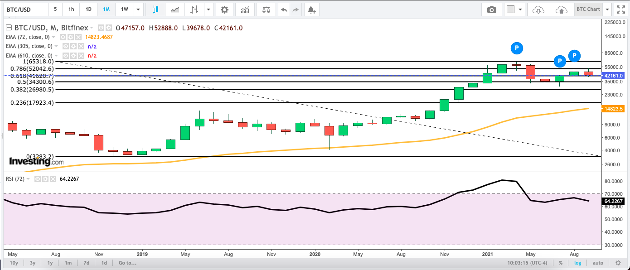Open the more chart styles dropdown arrow
This screenshot has width=630, height=270.
tap(208, 10)
